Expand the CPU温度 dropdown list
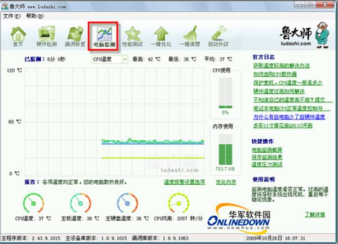Screen dimensions: 338x244 (125, 59)
